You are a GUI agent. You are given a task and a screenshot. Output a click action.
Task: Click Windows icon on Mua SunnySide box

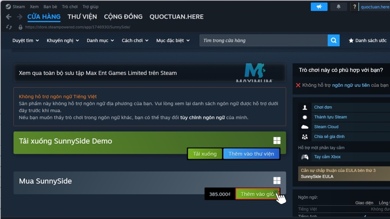[277, 181]
